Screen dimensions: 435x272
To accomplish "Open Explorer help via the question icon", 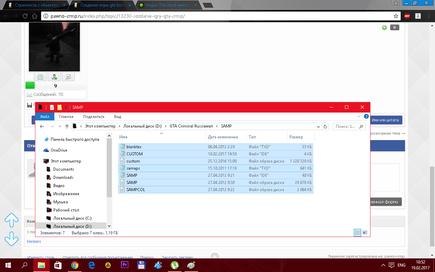I will (x=366, y=116).
